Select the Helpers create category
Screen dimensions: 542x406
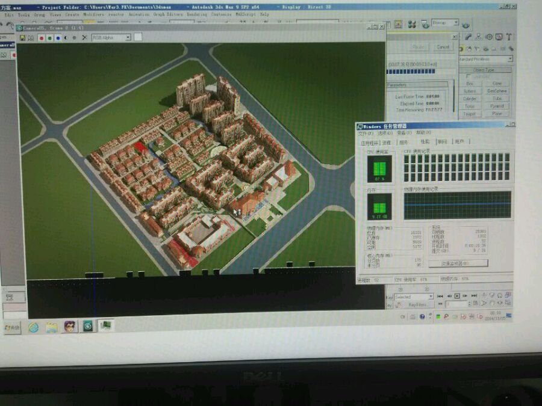coord(494,49)
